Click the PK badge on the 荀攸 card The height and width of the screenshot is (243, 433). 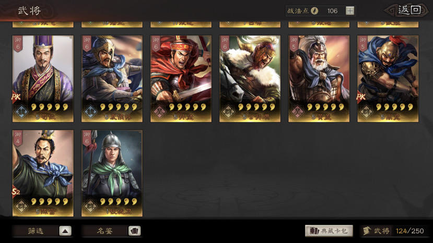17,97
